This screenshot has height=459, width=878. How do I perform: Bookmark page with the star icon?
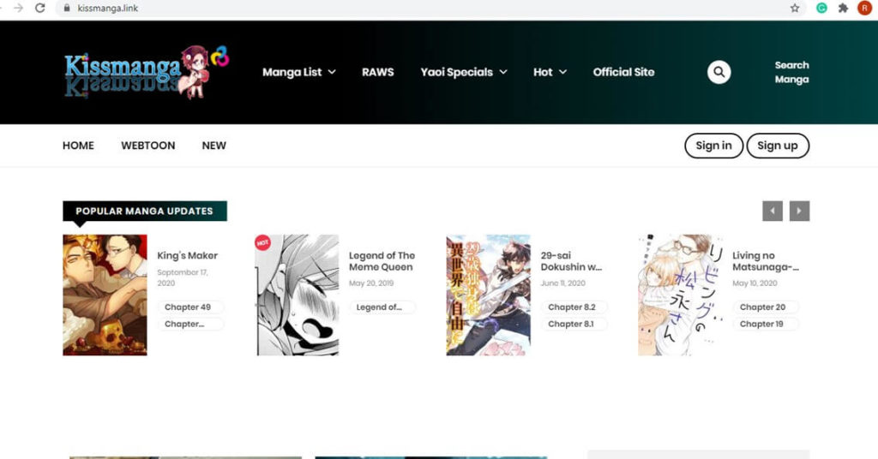point(795,8)
